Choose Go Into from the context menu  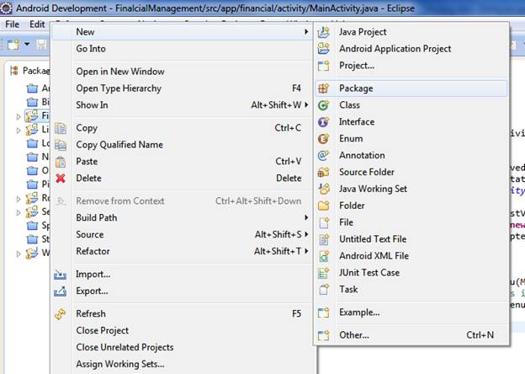181,49
